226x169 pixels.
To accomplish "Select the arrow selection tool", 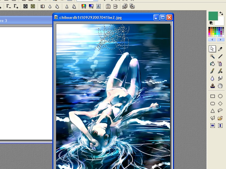I will [212, 49].
